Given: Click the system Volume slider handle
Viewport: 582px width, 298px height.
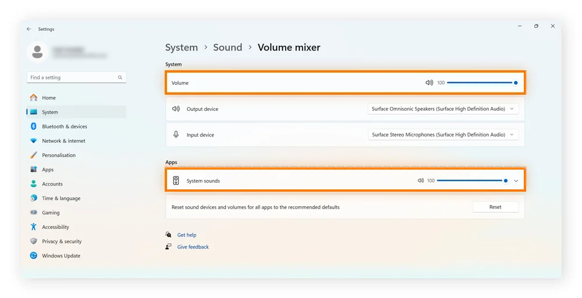Looking at the screenshot, I should 516,83.
